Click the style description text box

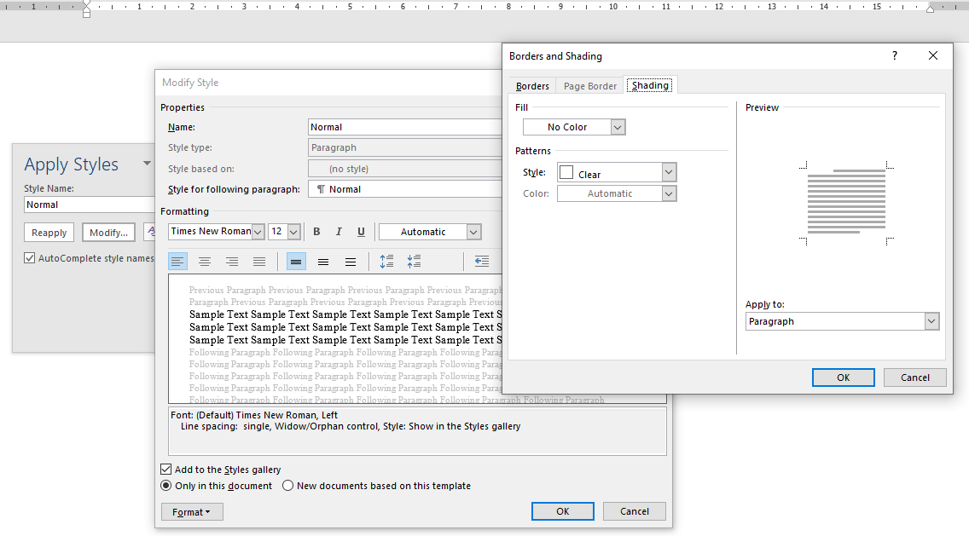point(417,431)
